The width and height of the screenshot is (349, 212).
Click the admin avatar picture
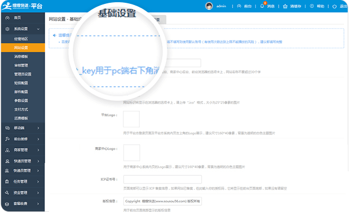(209, 6)
